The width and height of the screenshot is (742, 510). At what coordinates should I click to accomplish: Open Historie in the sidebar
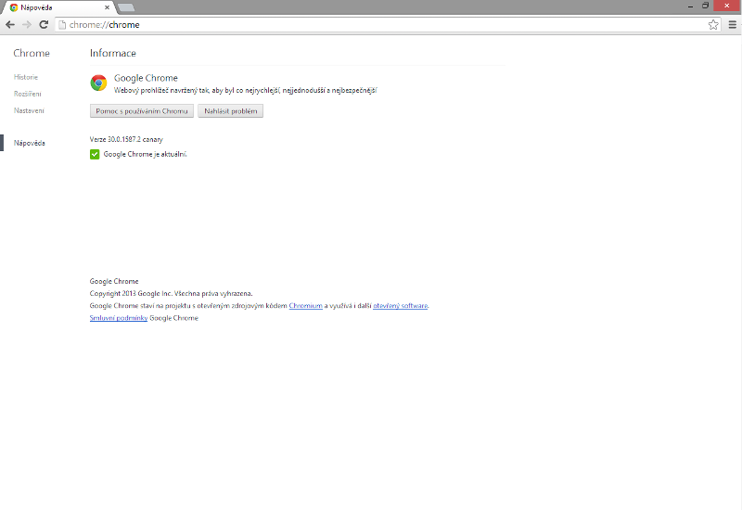(x=26, y=77)
